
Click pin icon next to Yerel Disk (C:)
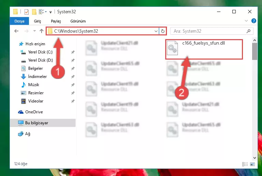point(73,52)
